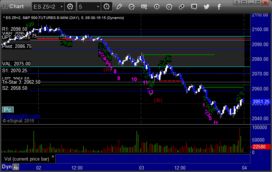The width and height of the screenshot is (272, 172).
Task: Open the time template clock icon
Action: (x=107, y=7)
